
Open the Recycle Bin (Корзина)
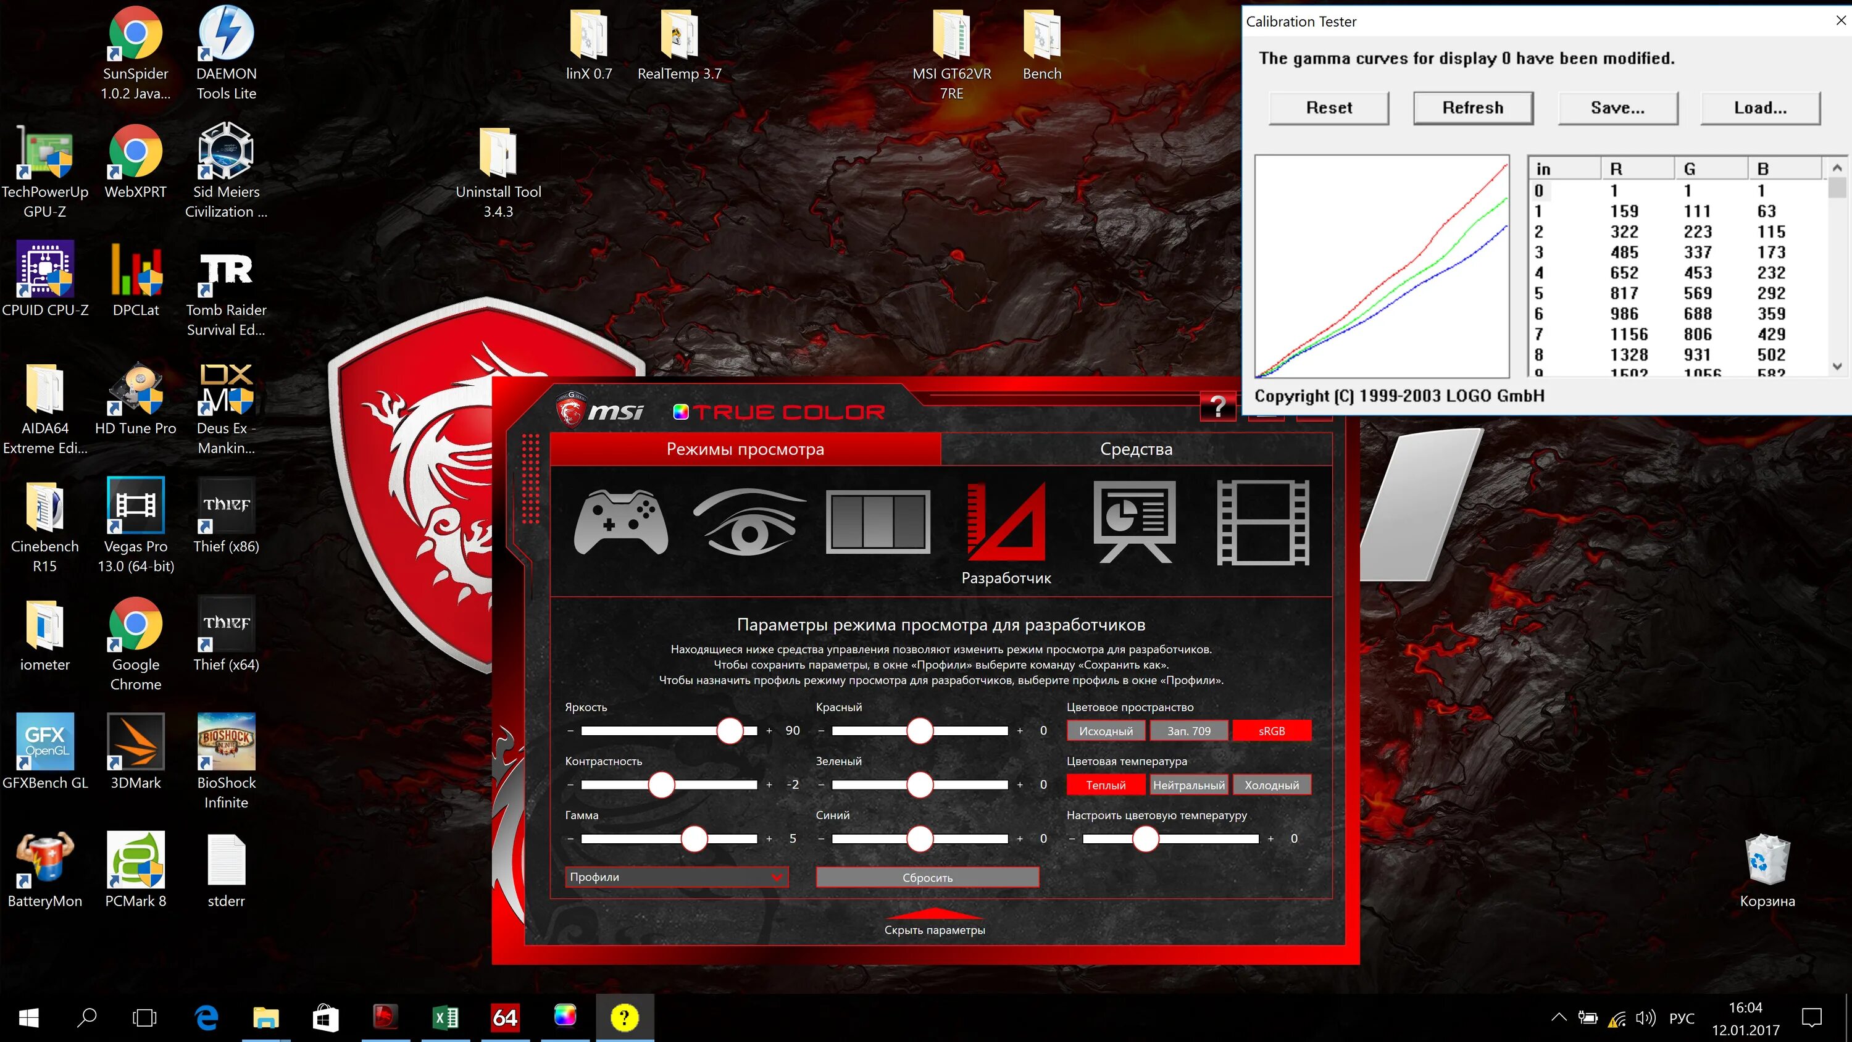pos(1767,872)
